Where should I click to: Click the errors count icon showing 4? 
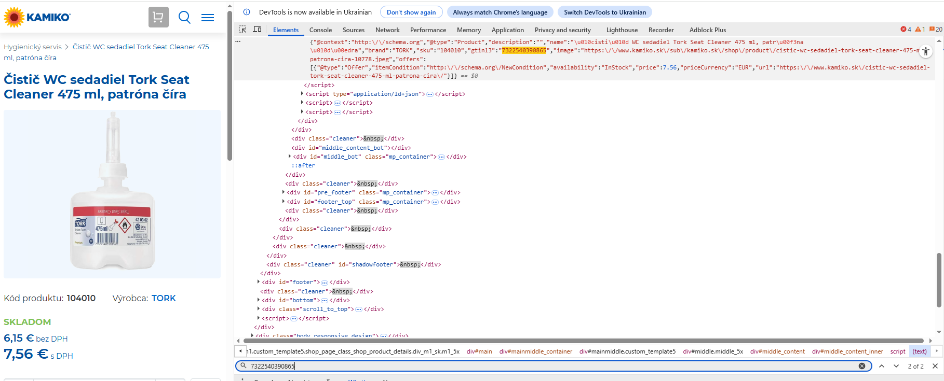pos(906,30)
